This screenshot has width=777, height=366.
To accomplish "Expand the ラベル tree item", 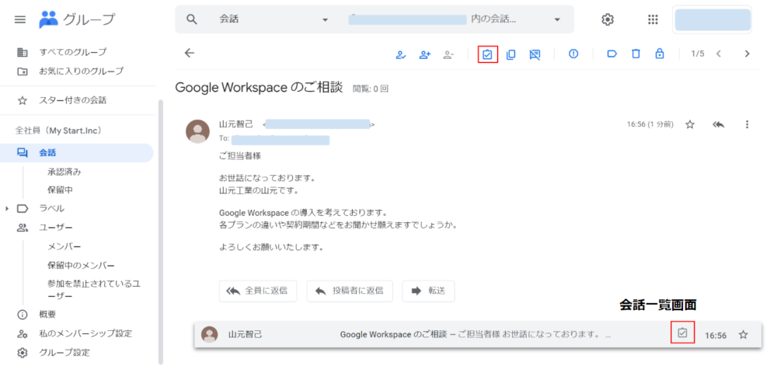I will [x=7, y=208].
